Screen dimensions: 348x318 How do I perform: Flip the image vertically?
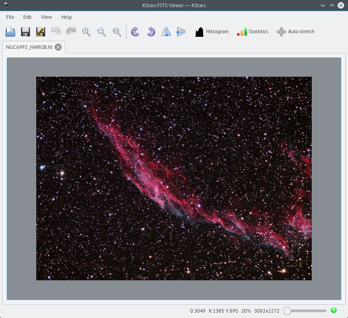(181, 32)
